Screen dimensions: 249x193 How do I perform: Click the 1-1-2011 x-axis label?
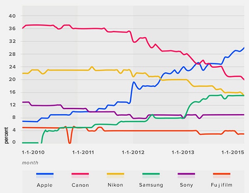84,152
